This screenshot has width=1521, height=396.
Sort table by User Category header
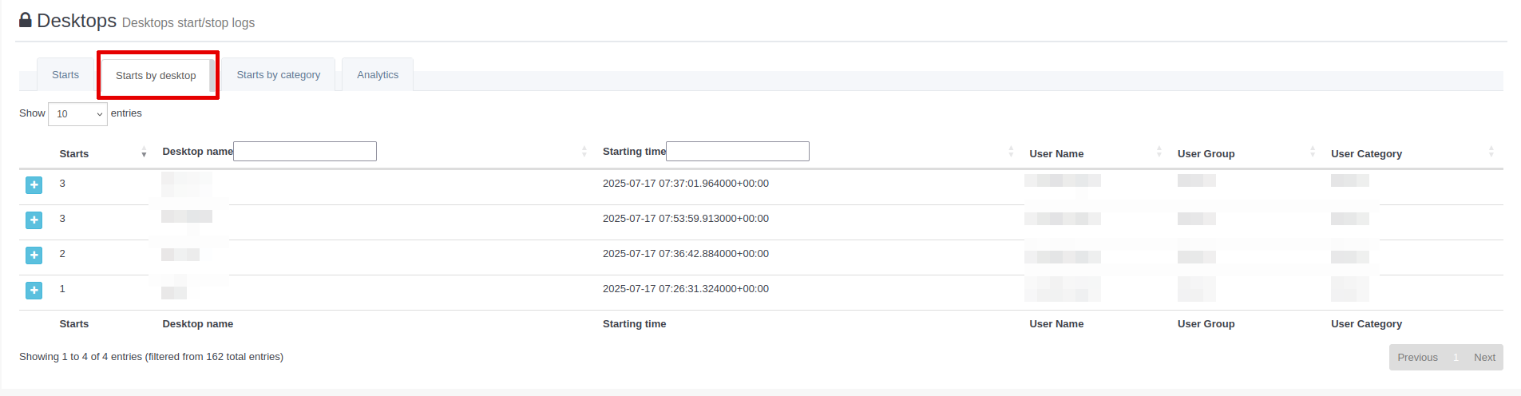point(1366,153)
